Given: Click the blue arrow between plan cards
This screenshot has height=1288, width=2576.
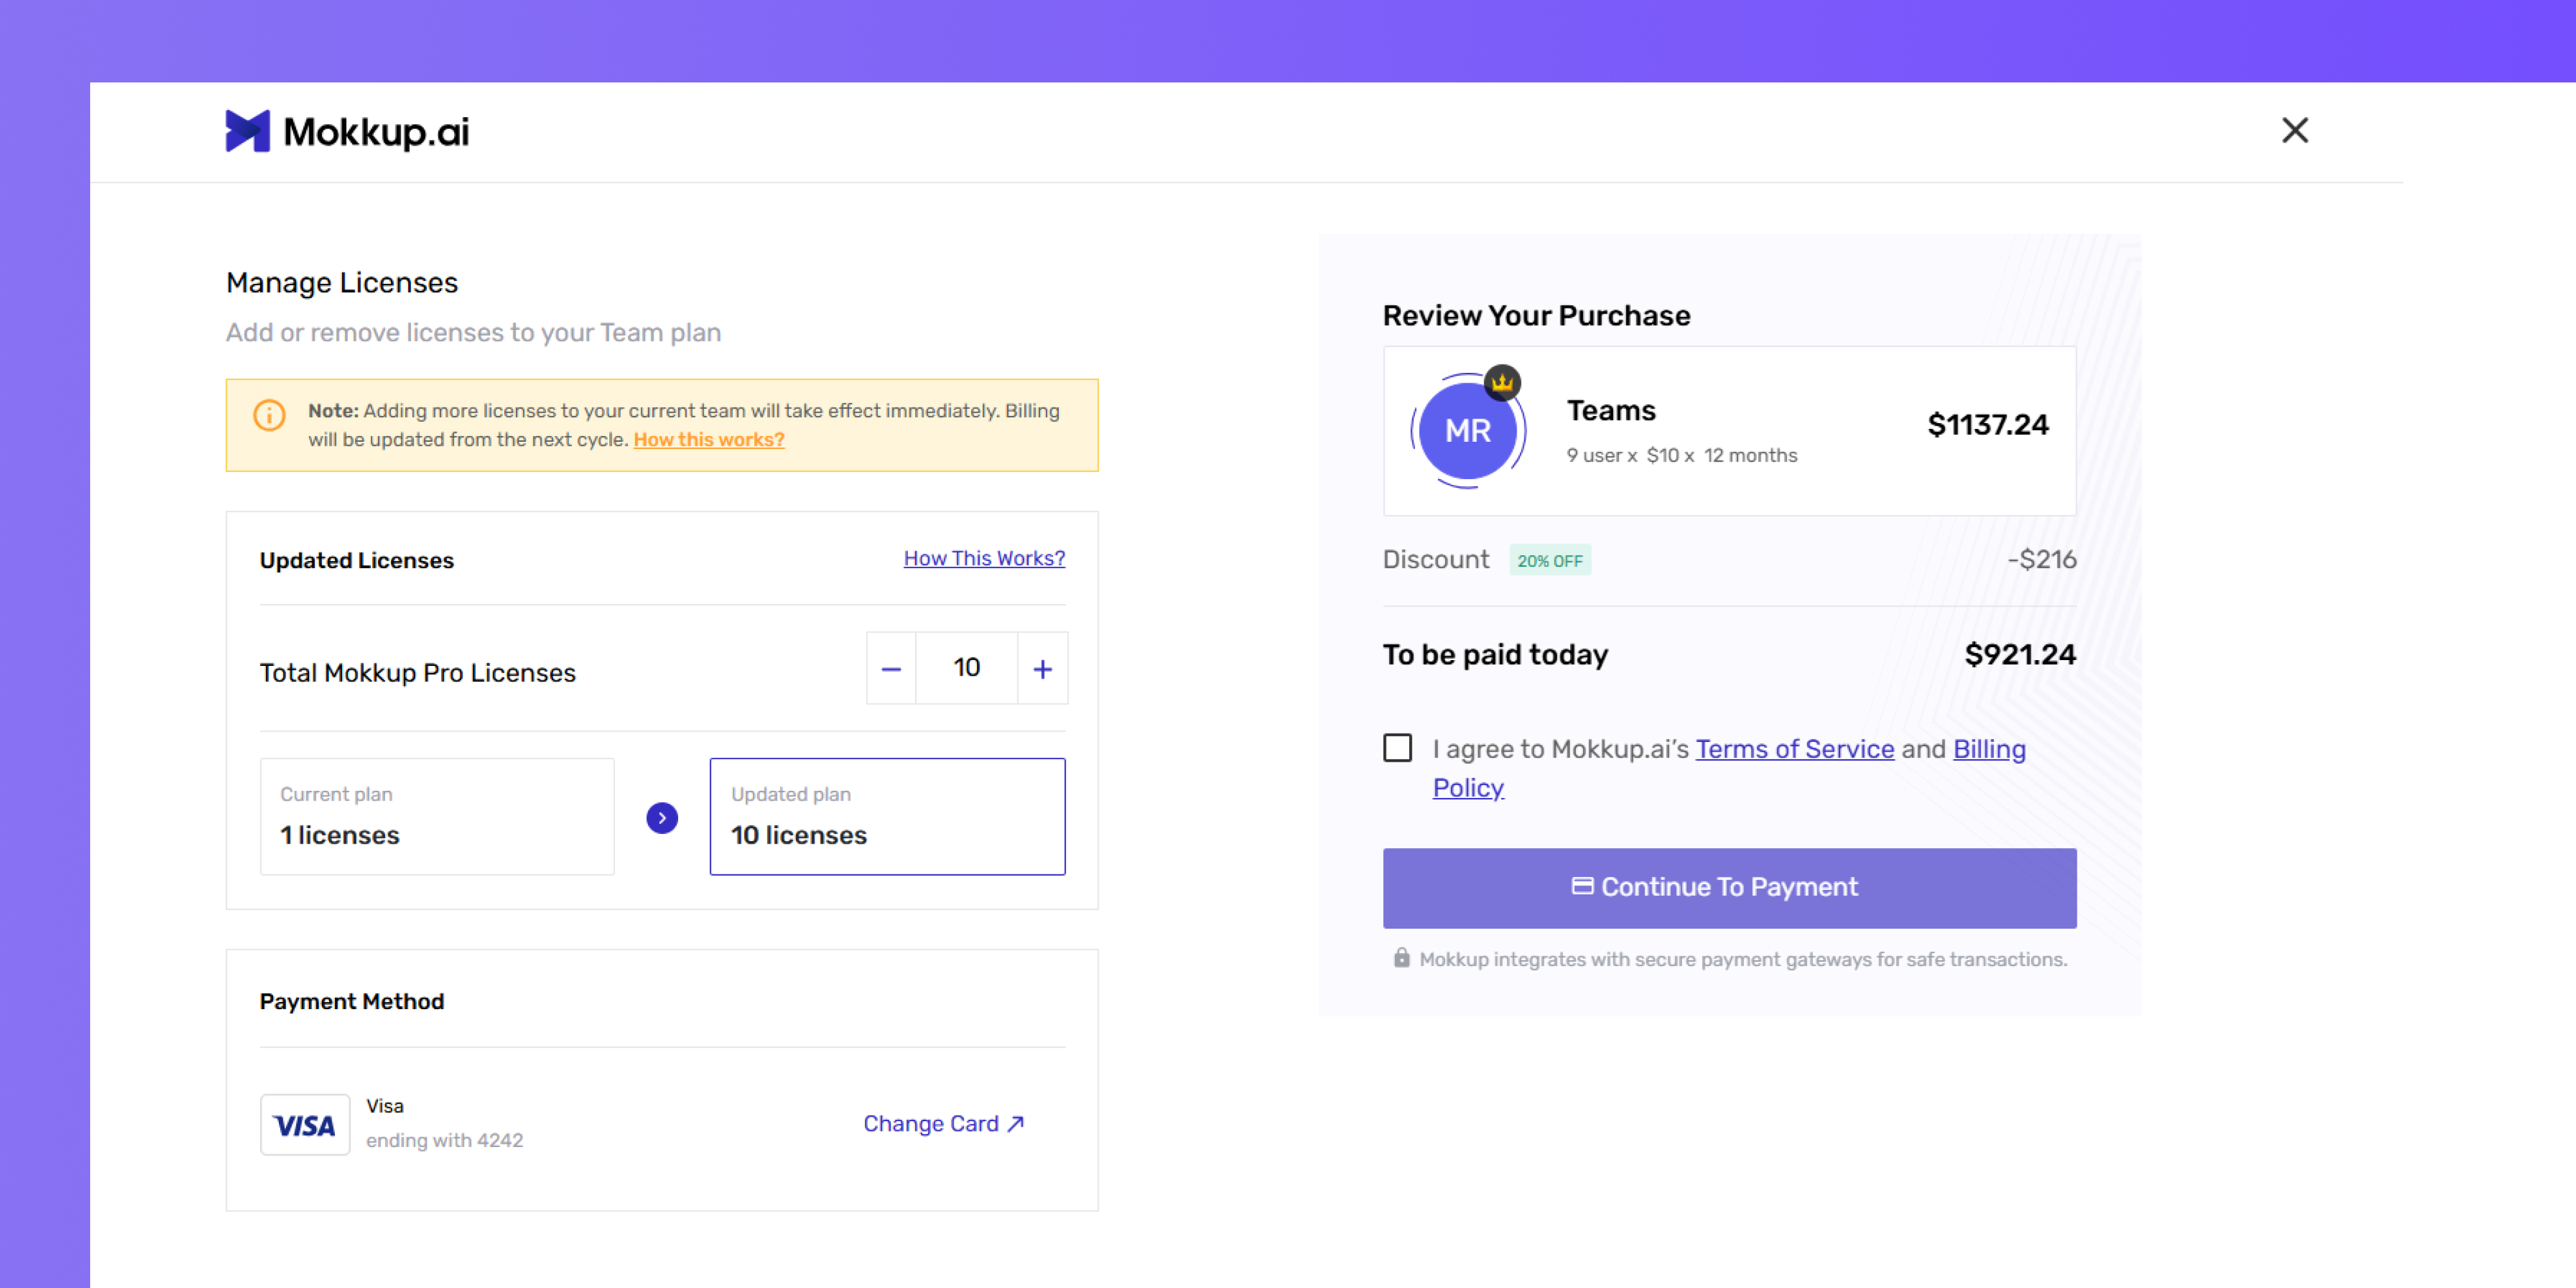Looking at the screenshot, I should (662, 818).
